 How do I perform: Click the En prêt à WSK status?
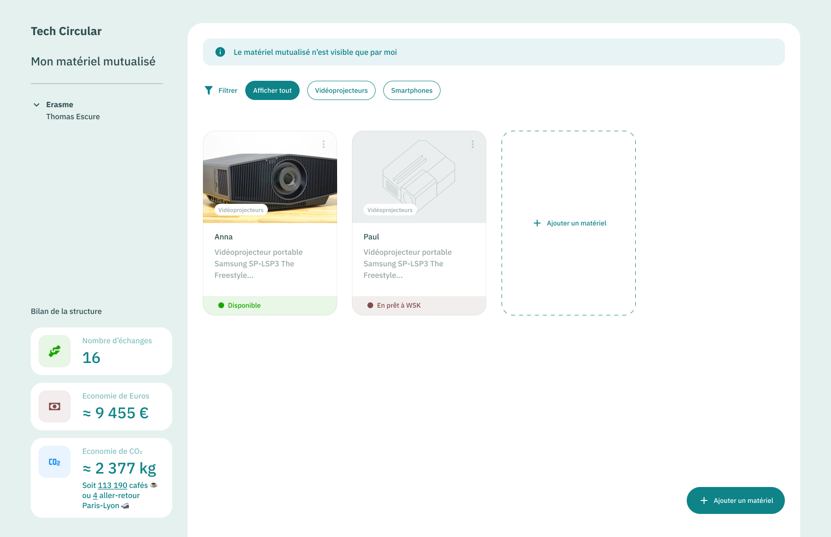398,305
